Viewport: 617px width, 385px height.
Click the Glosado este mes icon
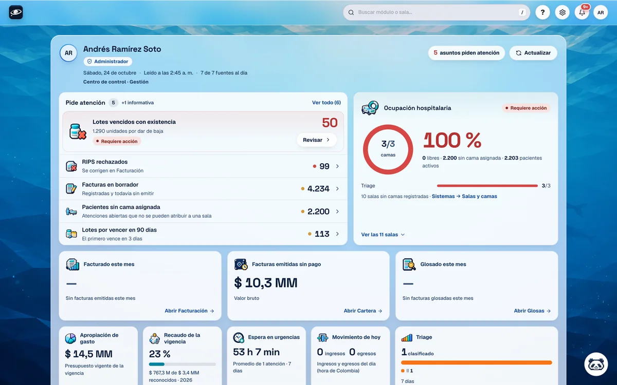(409, 264)
